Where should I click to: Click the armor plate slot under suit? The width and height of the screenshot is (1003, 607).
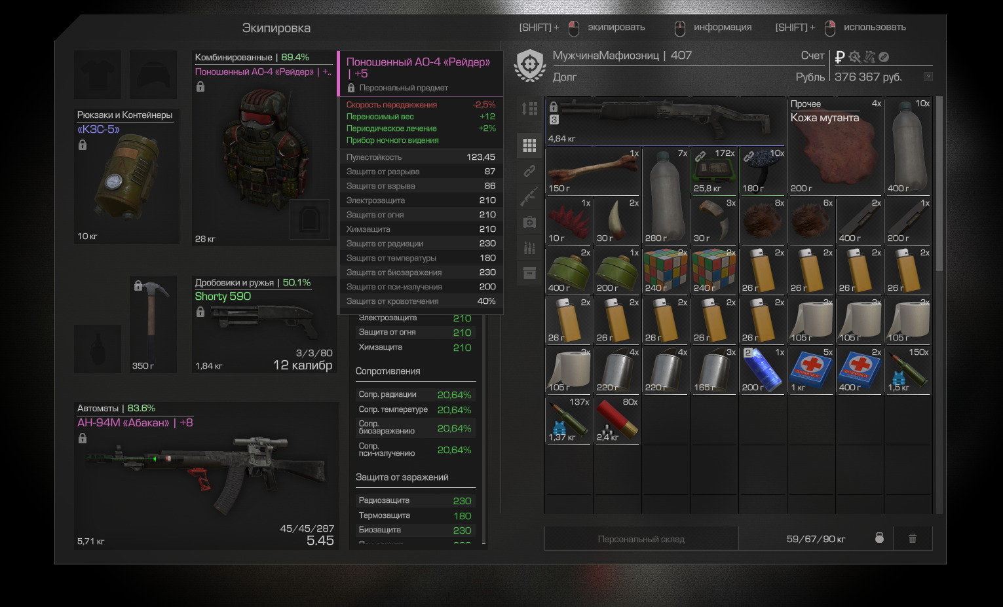[310, 219]
